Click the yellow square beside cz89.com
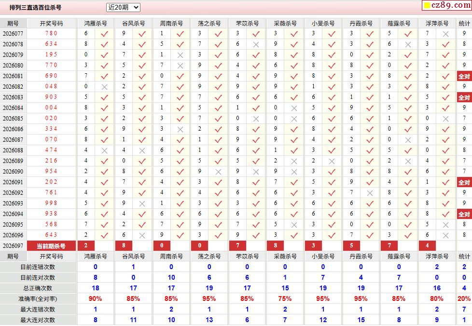472x326 pixels. (x=427, y=6)
